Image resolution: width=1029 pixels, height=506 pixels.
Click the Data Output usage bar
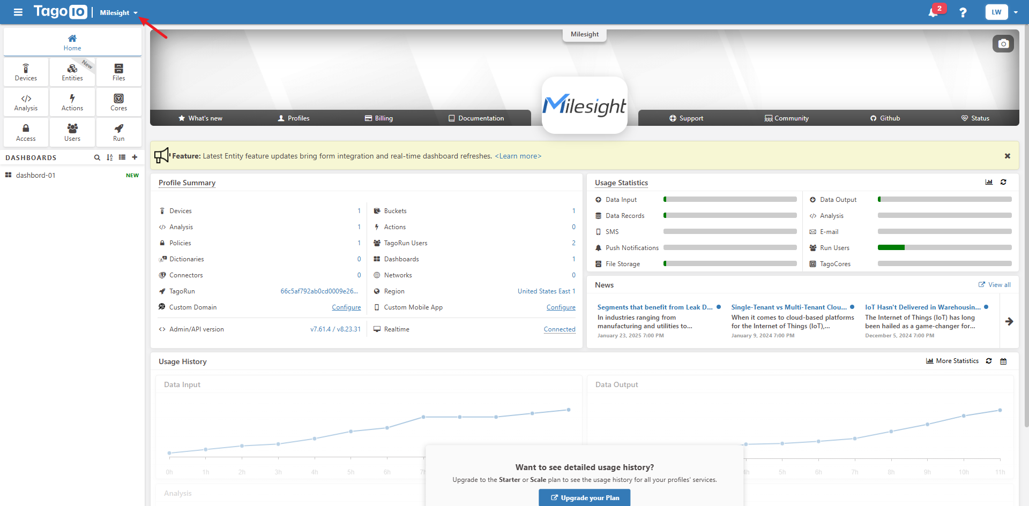(945, 199)
